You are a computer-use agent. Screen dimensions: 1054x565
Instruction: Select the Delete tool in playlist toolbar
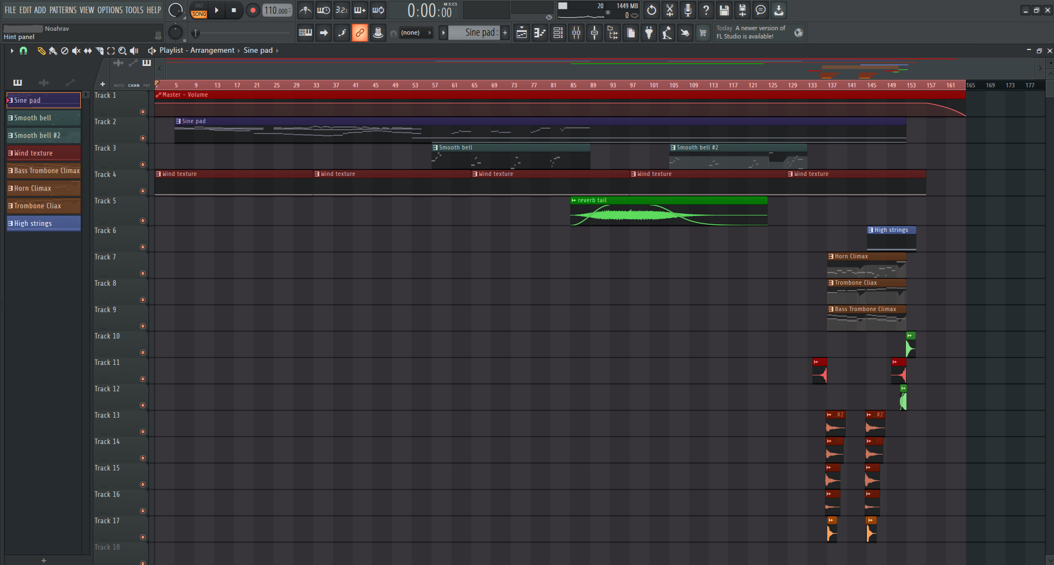64,51
